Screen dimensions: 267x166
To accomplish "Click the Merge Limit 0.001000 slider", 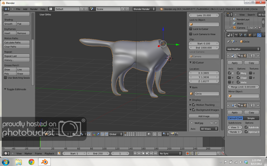I will (x=243, y=87).
